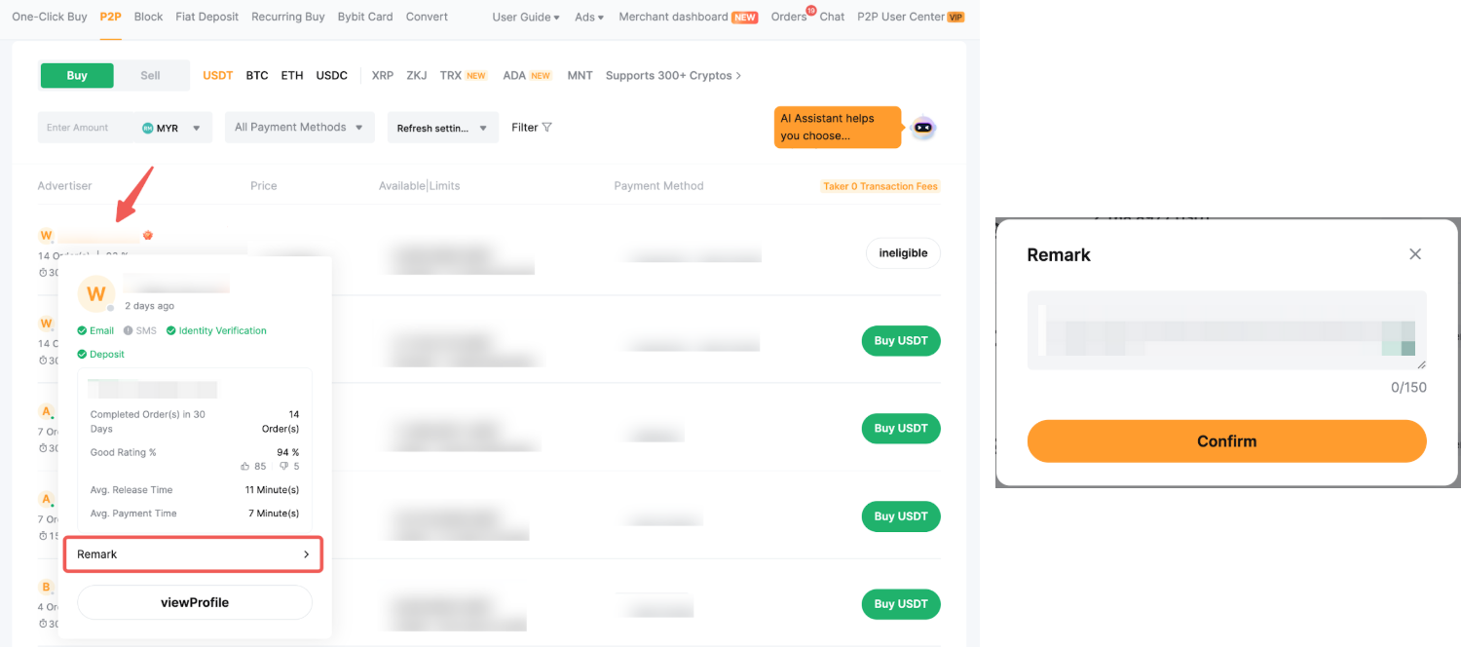Click the thumbs down rating icon
Image resolution: width=1461 pixels, height=648 pixels.
pos(284,467)
